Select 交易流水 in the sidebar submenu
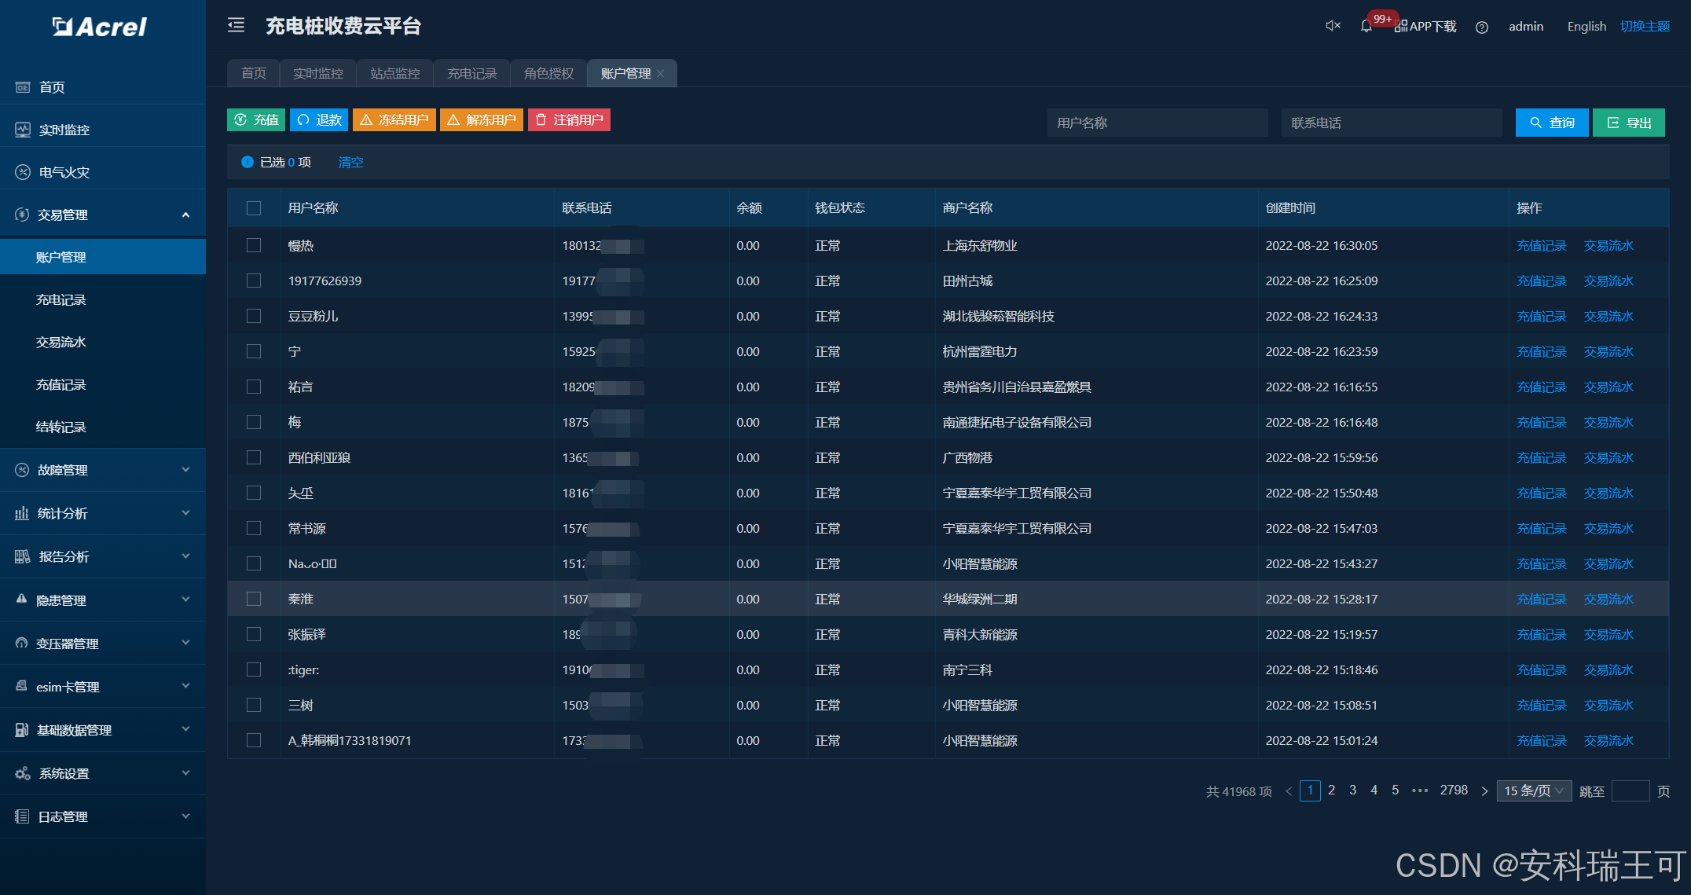The height and width of the screenshot is (895, 1691). point(61,342)
